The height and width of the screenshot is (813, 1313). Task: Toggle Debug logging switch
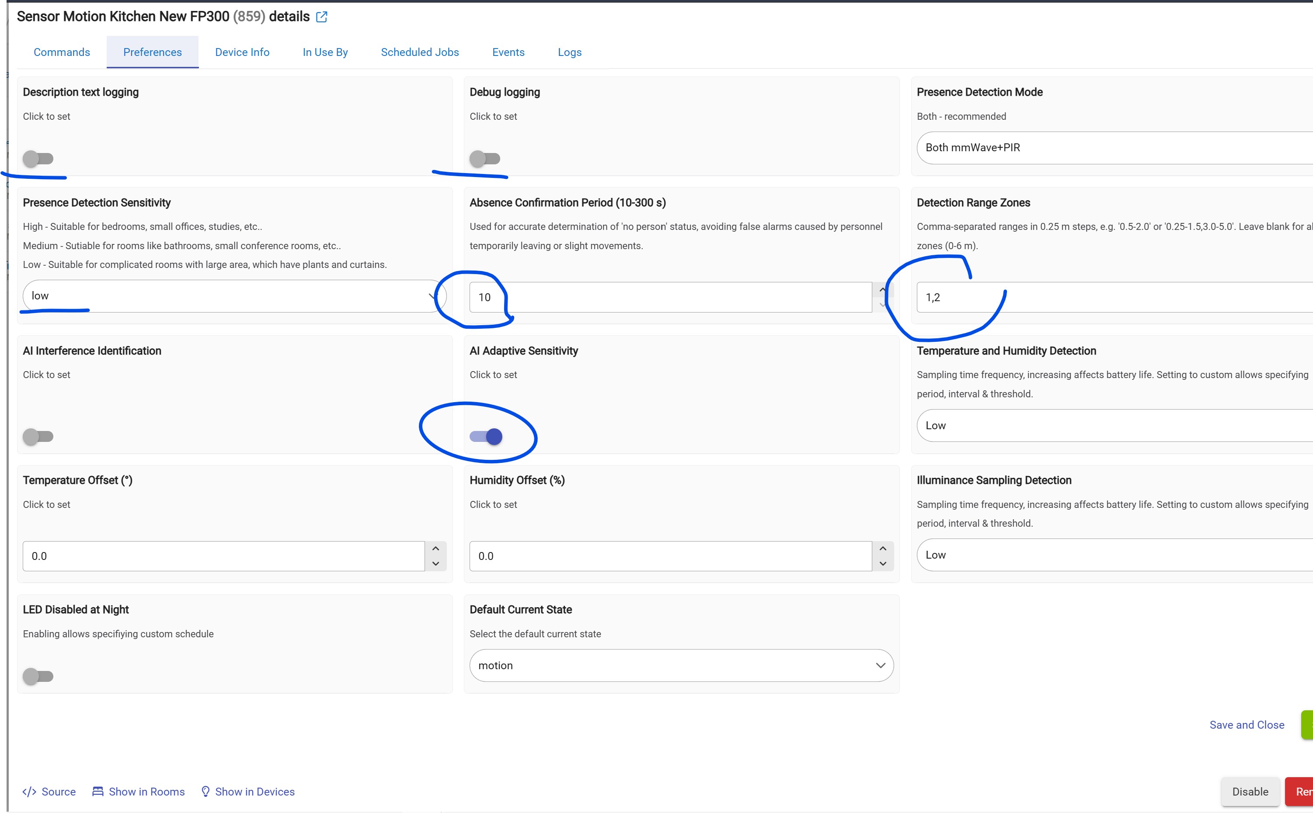coord(484,159)
